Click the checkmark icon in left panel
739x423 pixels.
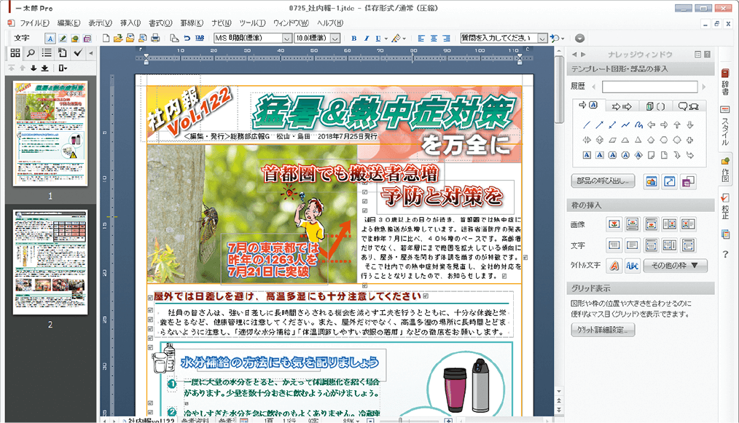click(x=78, y=53)
